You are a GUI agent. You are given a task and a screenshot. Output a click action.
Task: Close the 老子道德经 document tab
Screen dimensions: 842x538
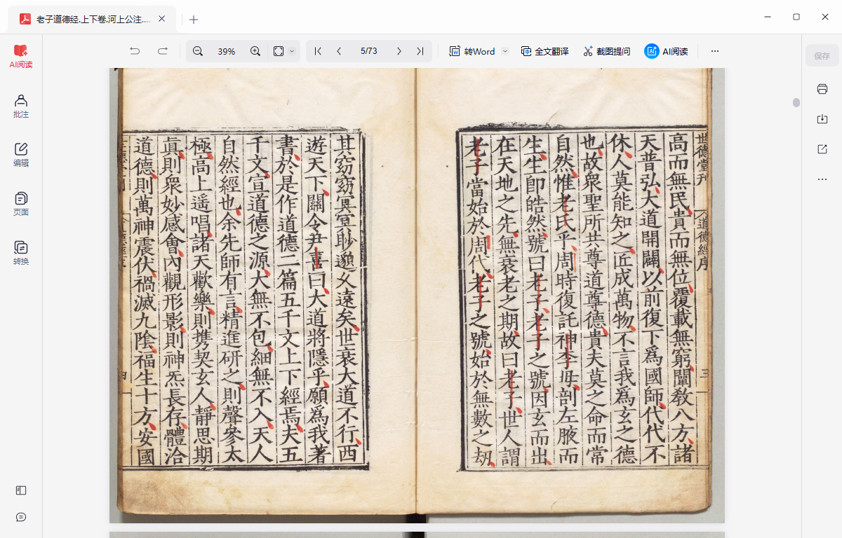click(162, 20)
